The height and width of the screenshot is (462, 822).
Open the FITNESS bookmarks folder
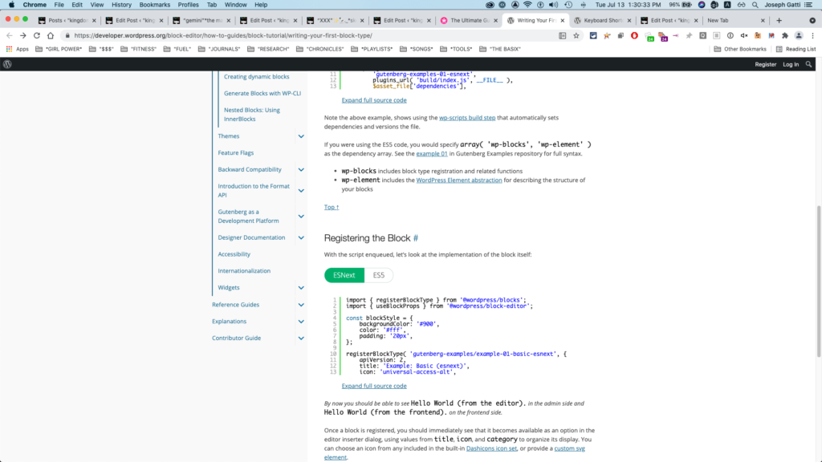(x=144, y=49)
